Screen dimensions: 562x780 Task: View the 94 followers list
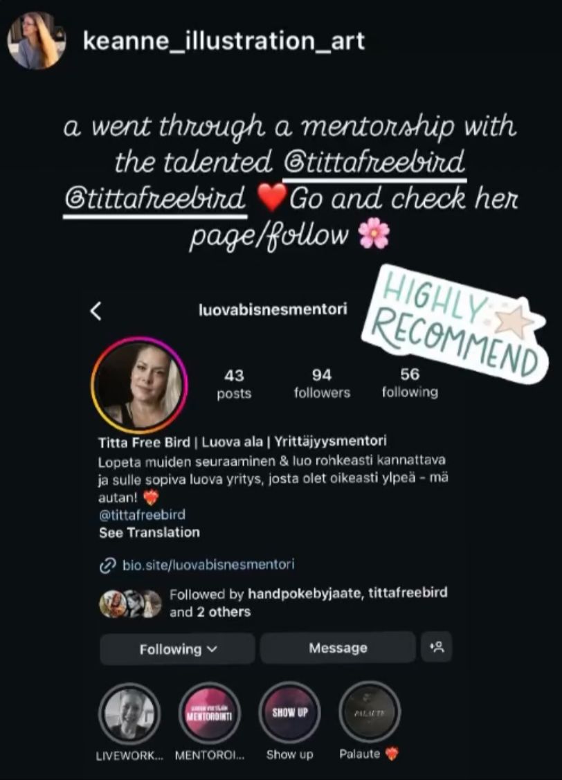pos(322,383)
